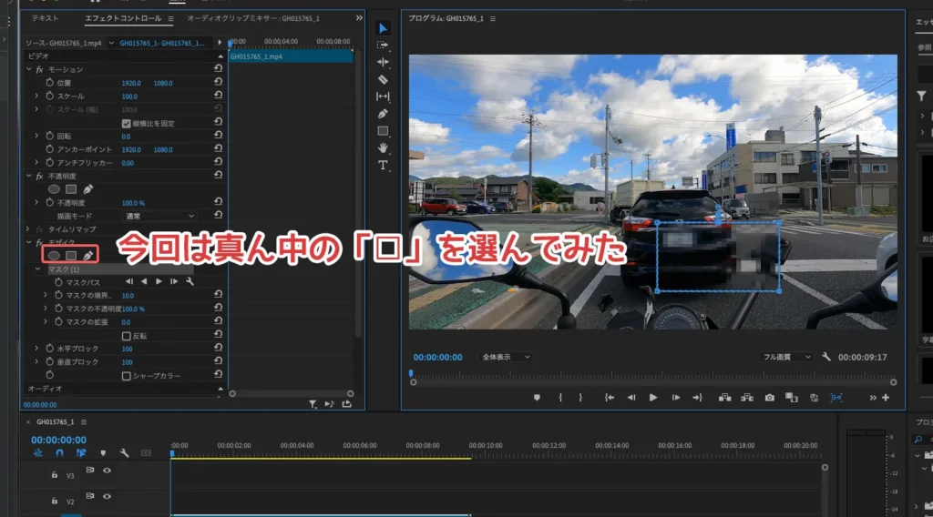The image size is (933, 517).
Task: Pick the Pen tool in the tools panel
Action: click(383, 114)
